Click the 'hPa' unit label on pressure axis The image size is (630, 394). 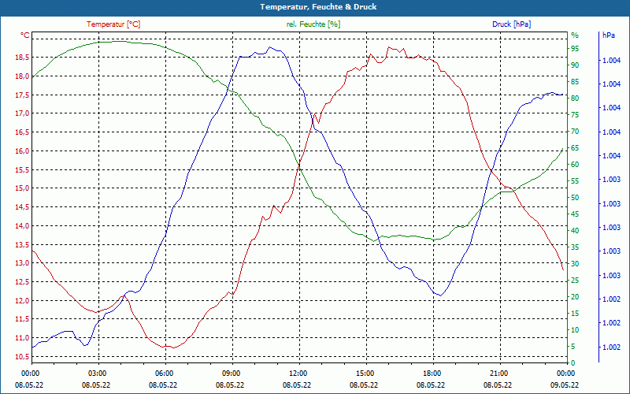(x=609, y=35)
